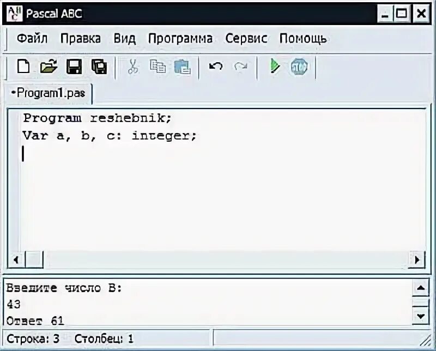Click the editor's horizontal scrollbar thumb
This screenshot has height=351, width=436.
[x=34, y=260]
